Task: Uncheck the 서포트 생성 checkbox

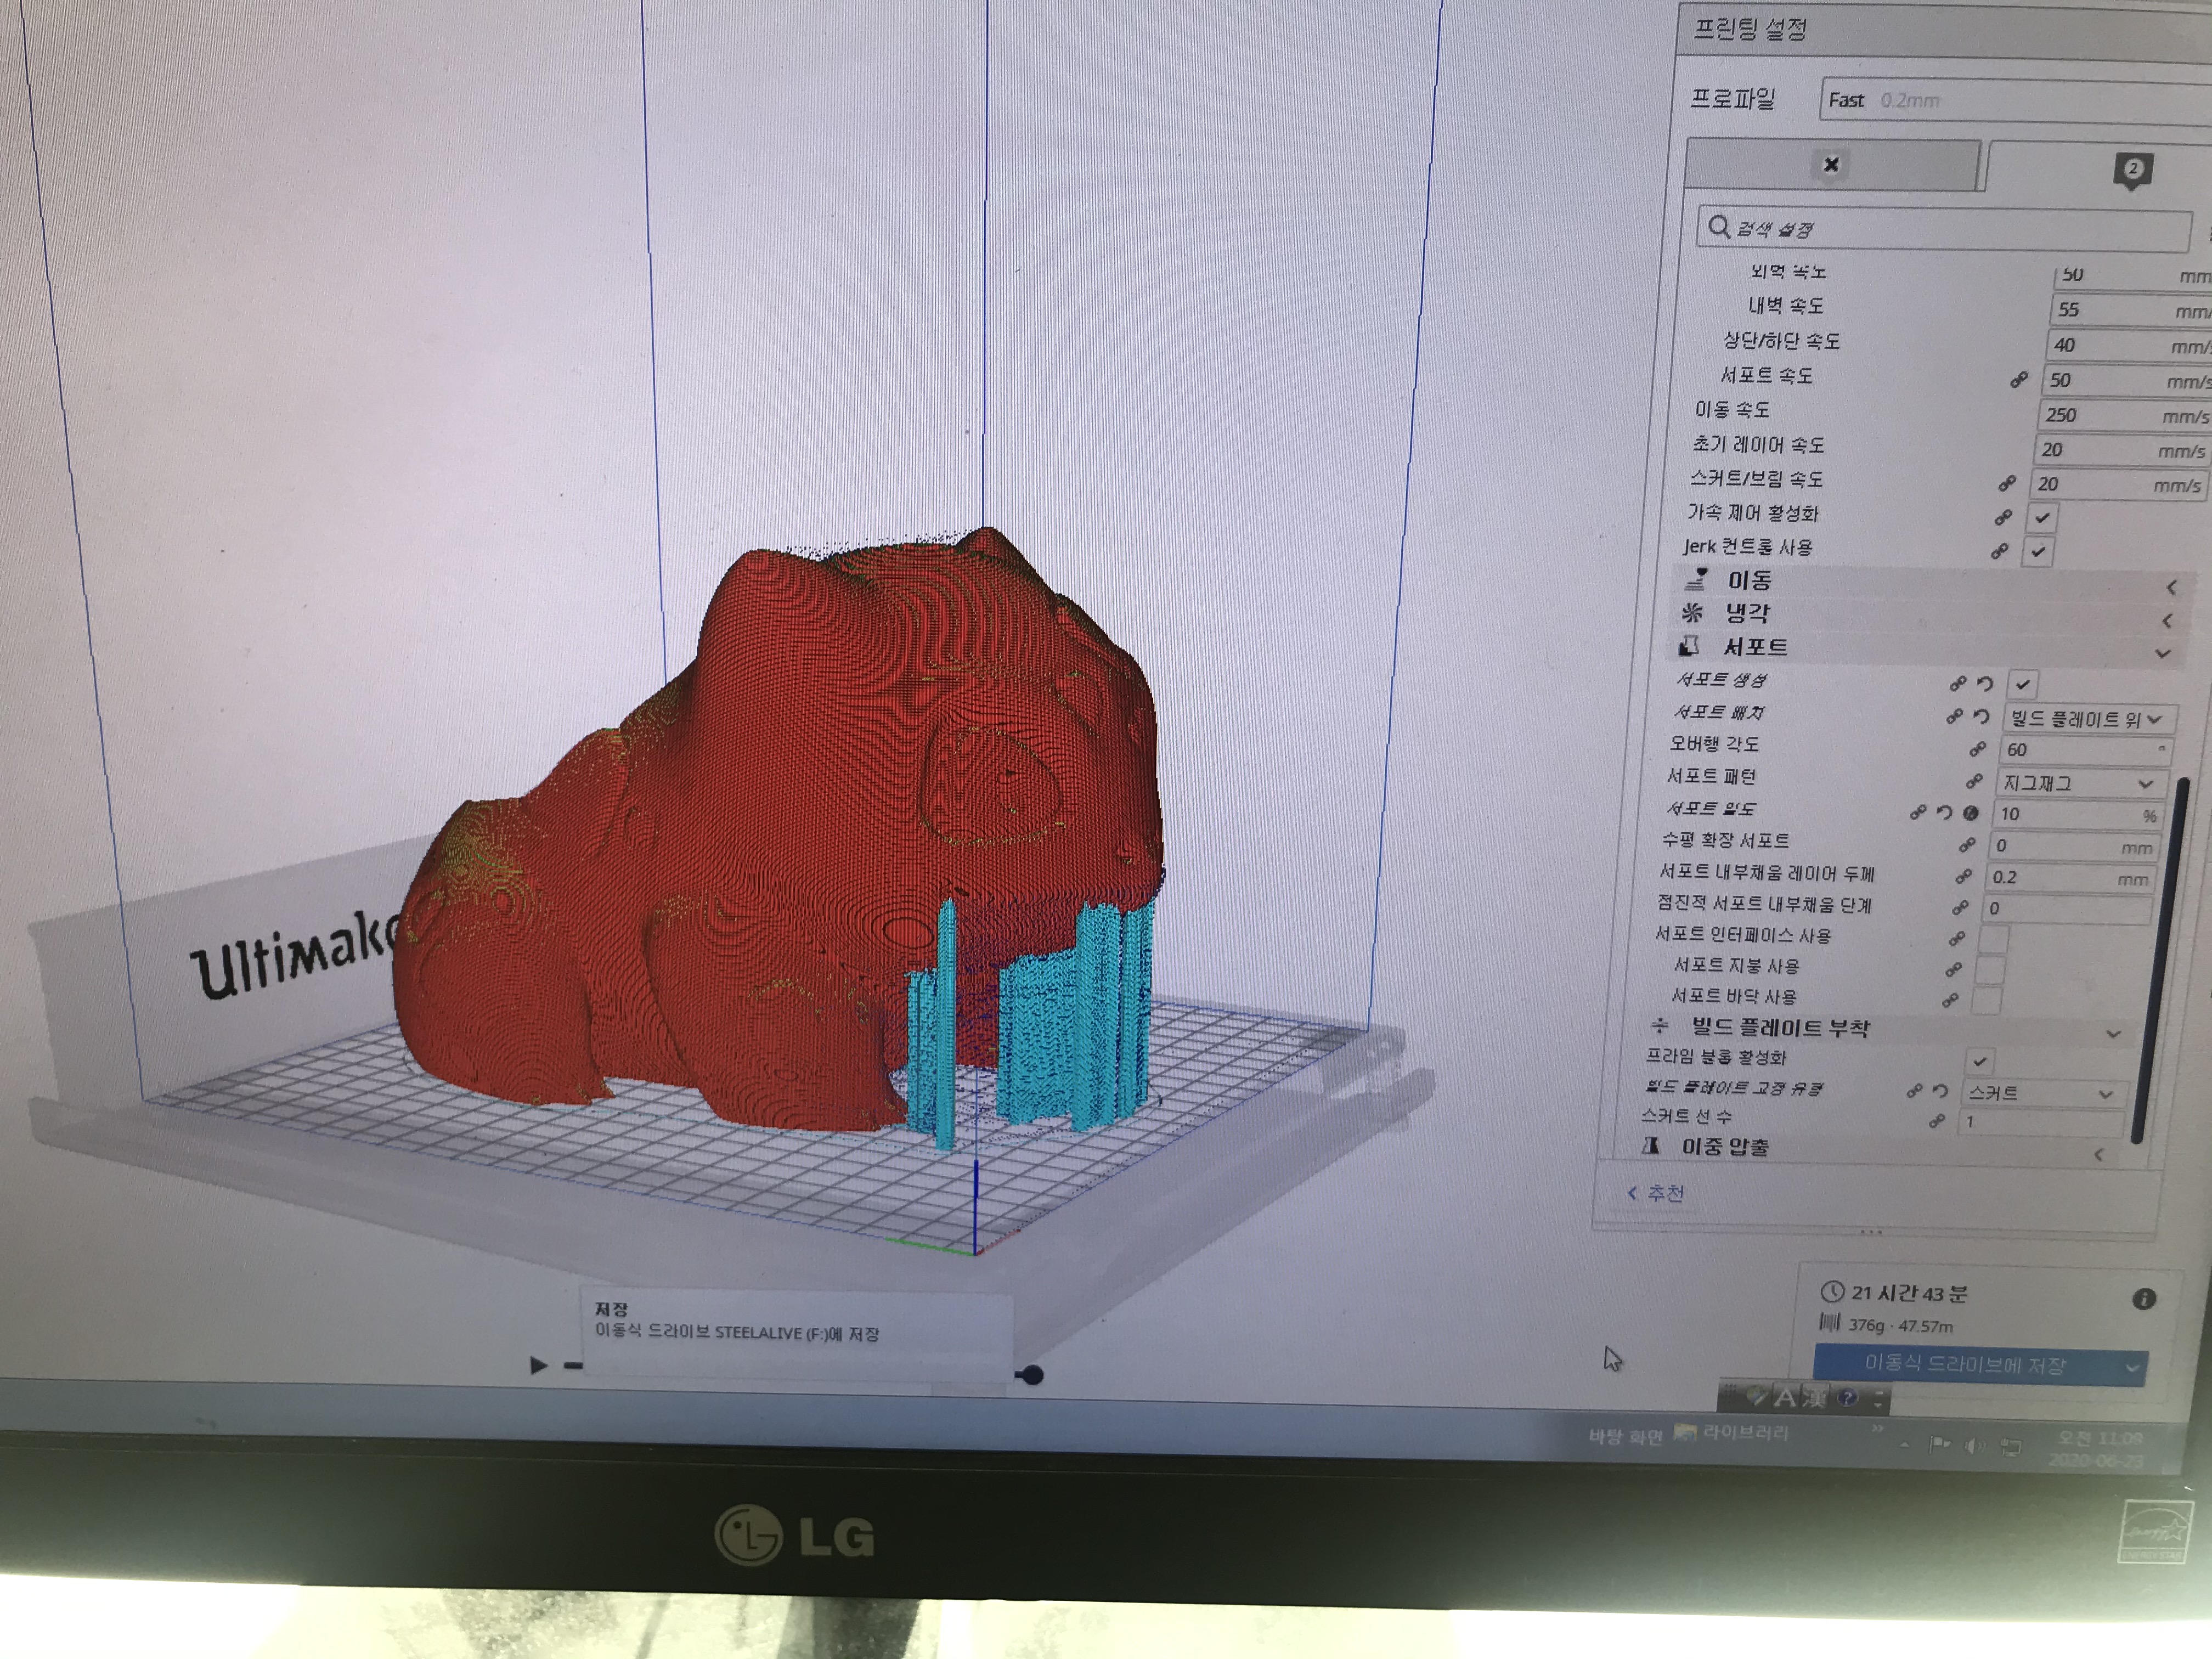Action: point(2022,685)
